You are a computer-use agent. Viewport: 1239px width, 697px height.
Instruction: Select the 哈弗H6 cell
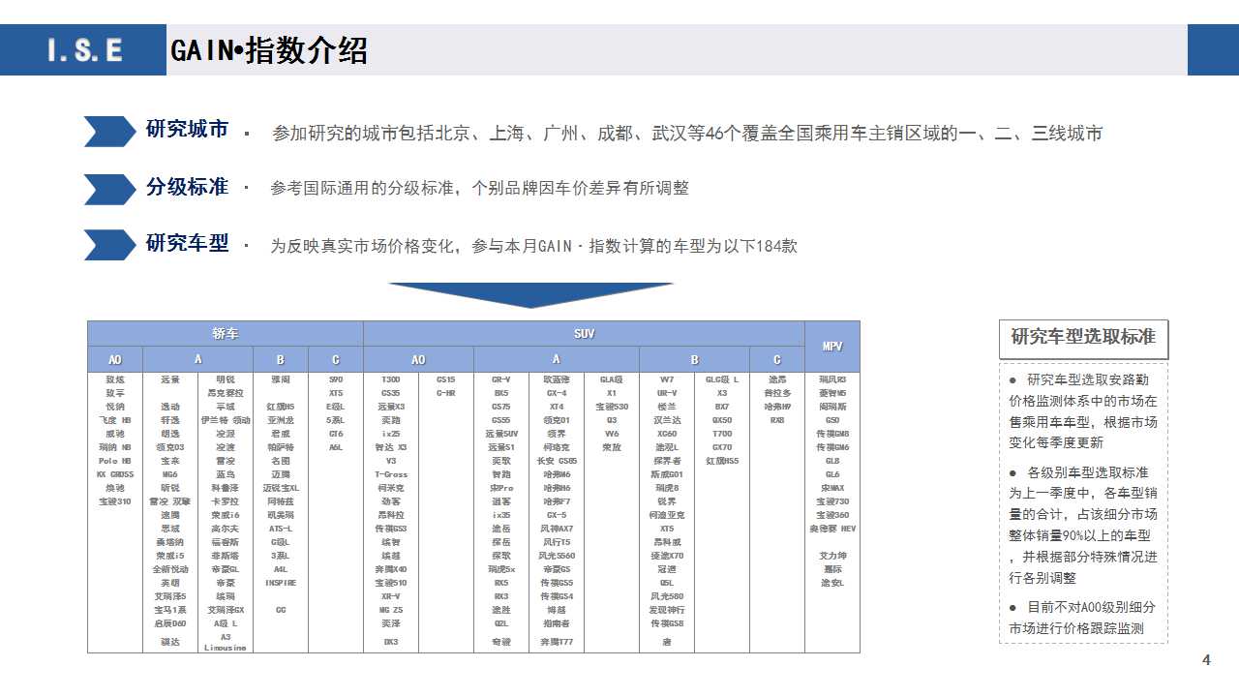pyautogui.click(x=557, y=489)
